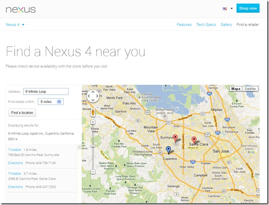Click the results list scroll-up arrow

coord(79,147)
